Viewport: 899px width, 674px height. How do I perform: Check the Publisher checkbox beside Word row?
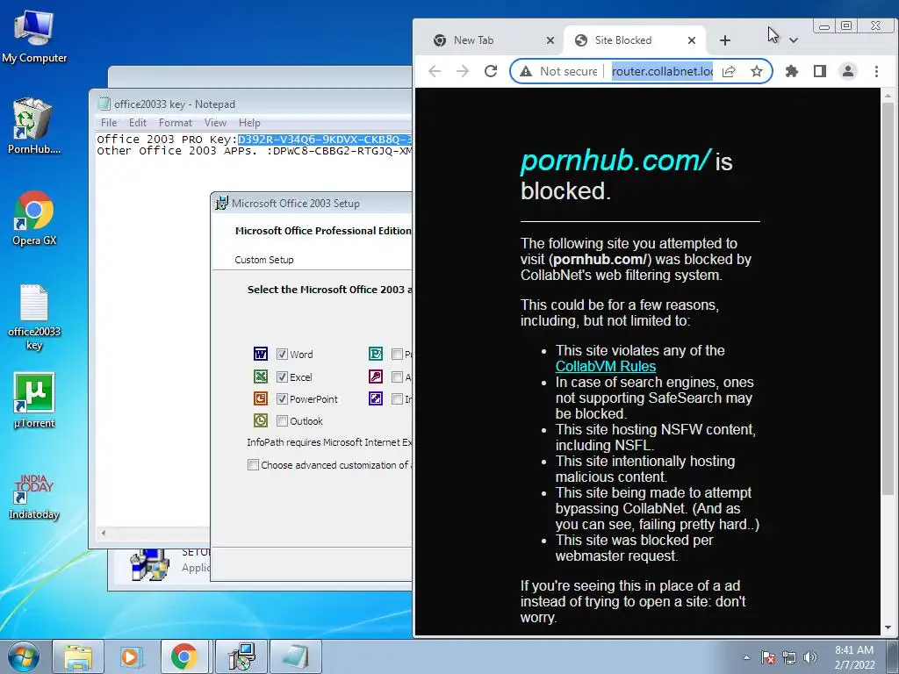pyautogui.click(x=397, y=355)
